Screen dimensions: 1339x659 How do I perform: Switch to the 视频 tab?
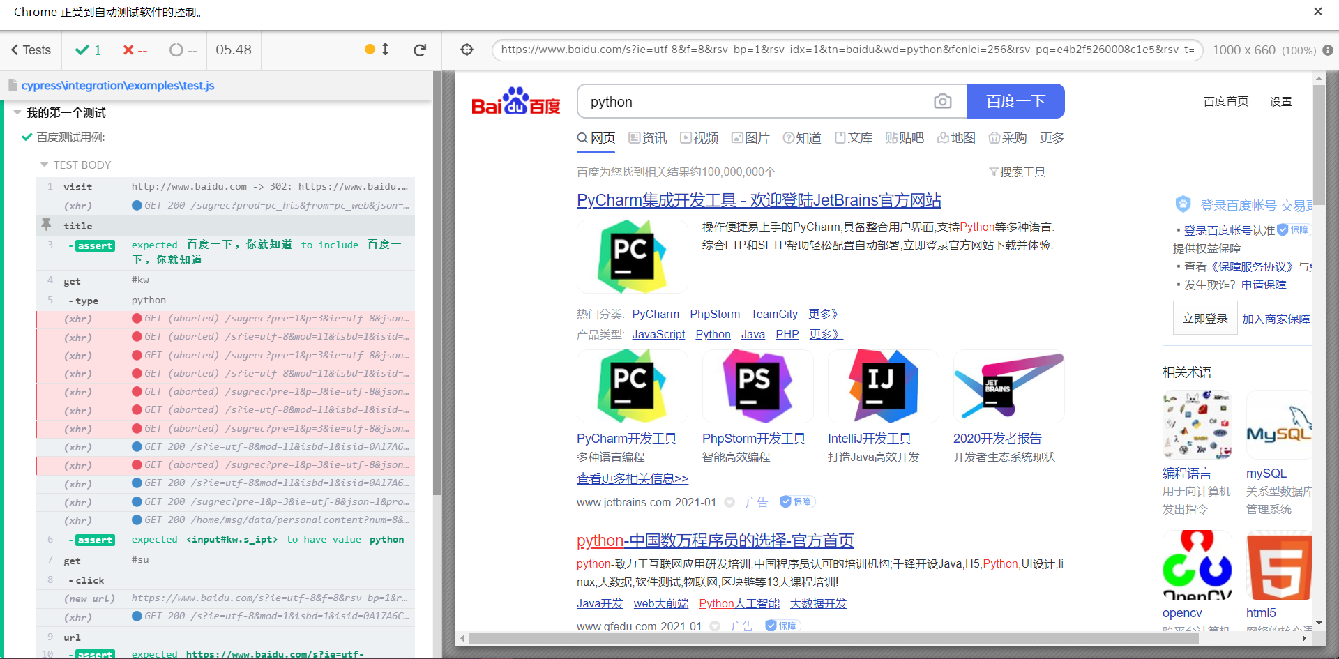(699, 138)
